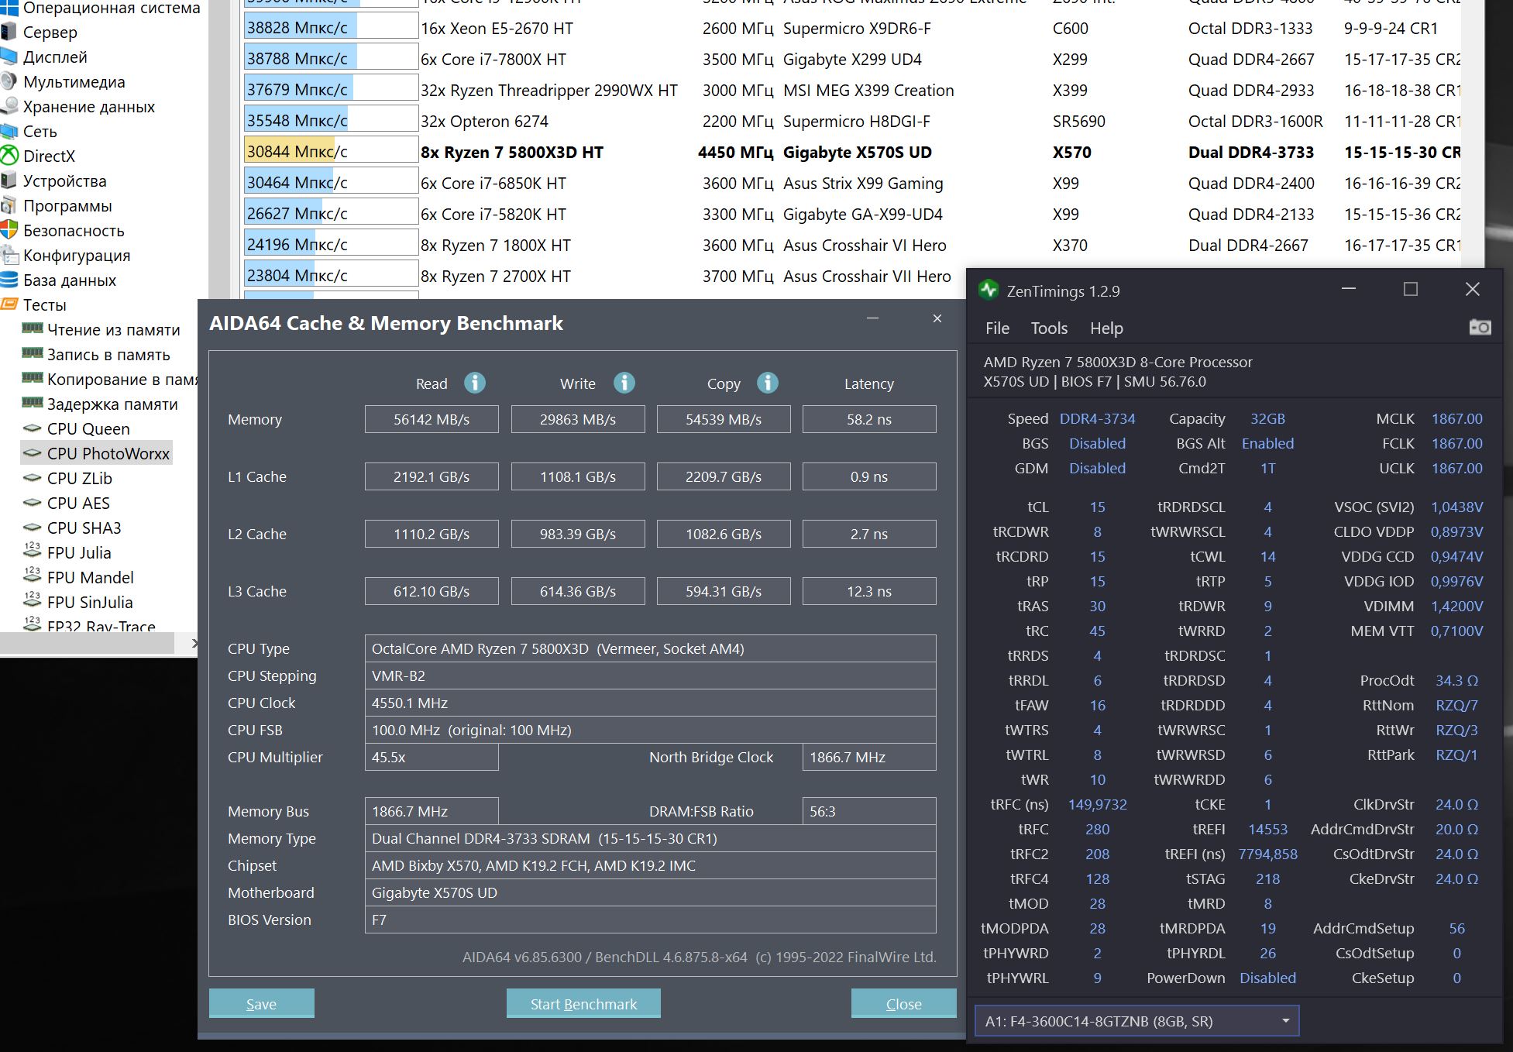Image resolution: width=1513 pixels, height=1052 pixels.
Task: Click the Write info icon
Action: tap(624, 383)
